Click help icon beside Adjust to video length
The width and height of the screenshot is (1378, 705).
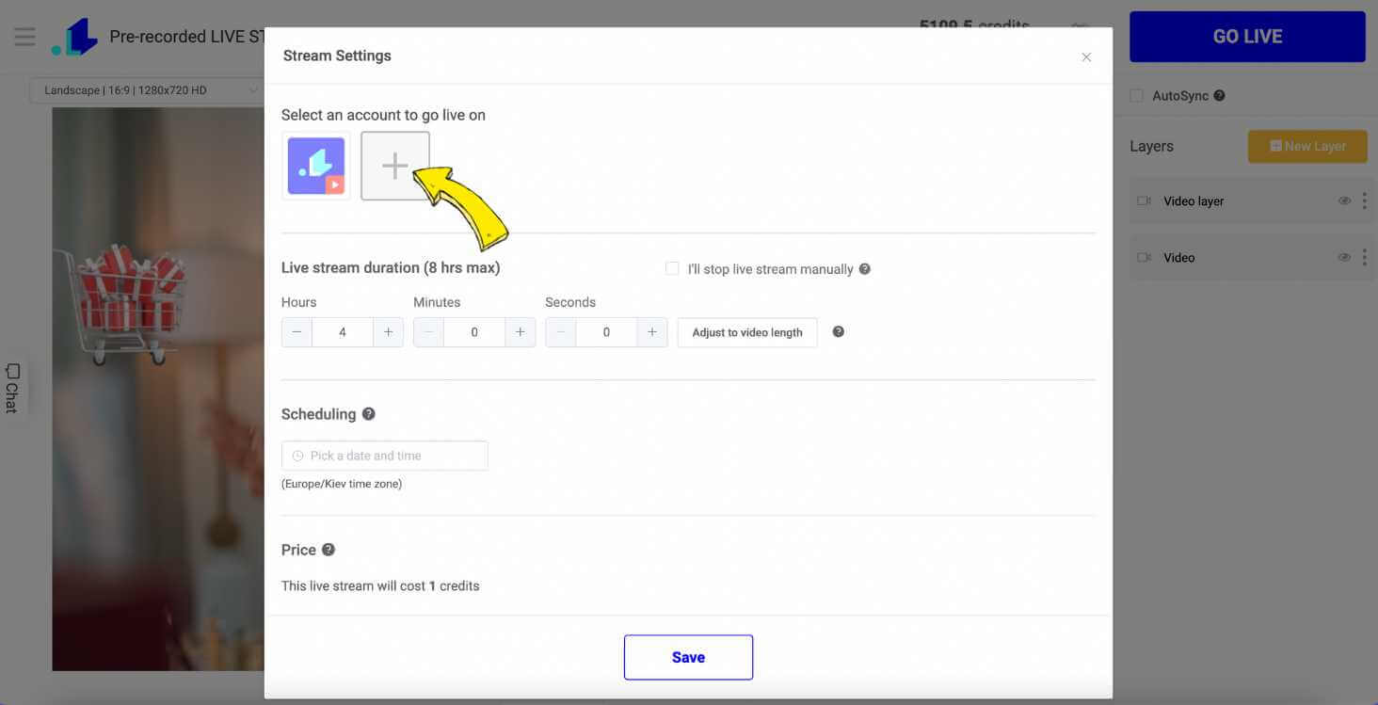pyautogui.click(x=839, y=332)
